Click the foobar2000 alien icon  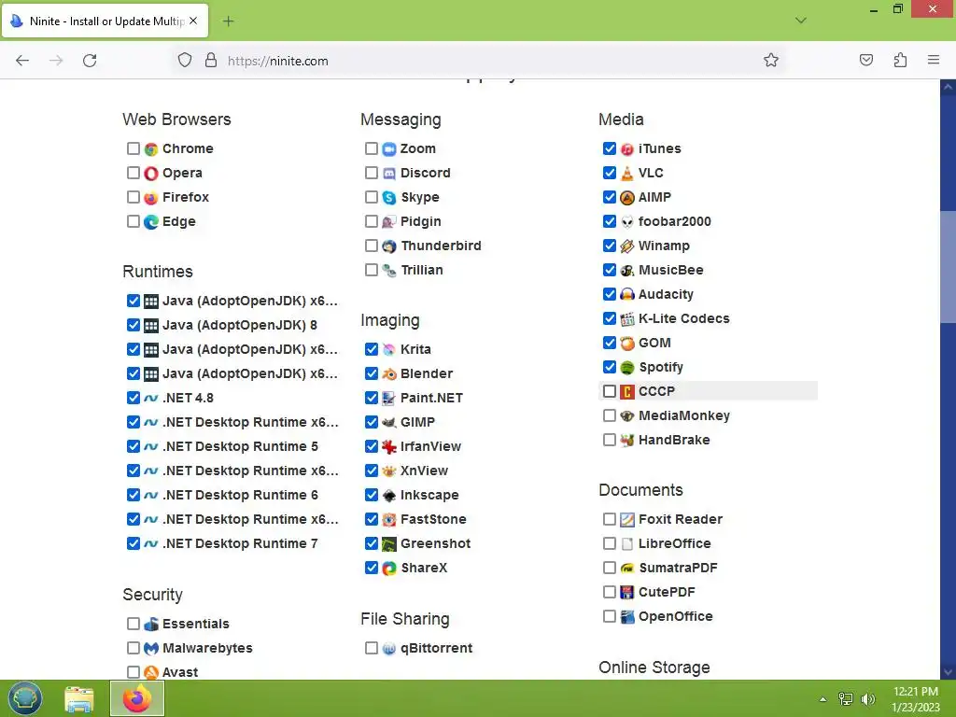[626, 222]
